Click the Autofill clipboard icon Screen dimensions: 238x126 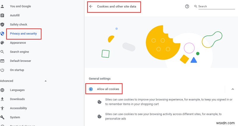point(2,15)
